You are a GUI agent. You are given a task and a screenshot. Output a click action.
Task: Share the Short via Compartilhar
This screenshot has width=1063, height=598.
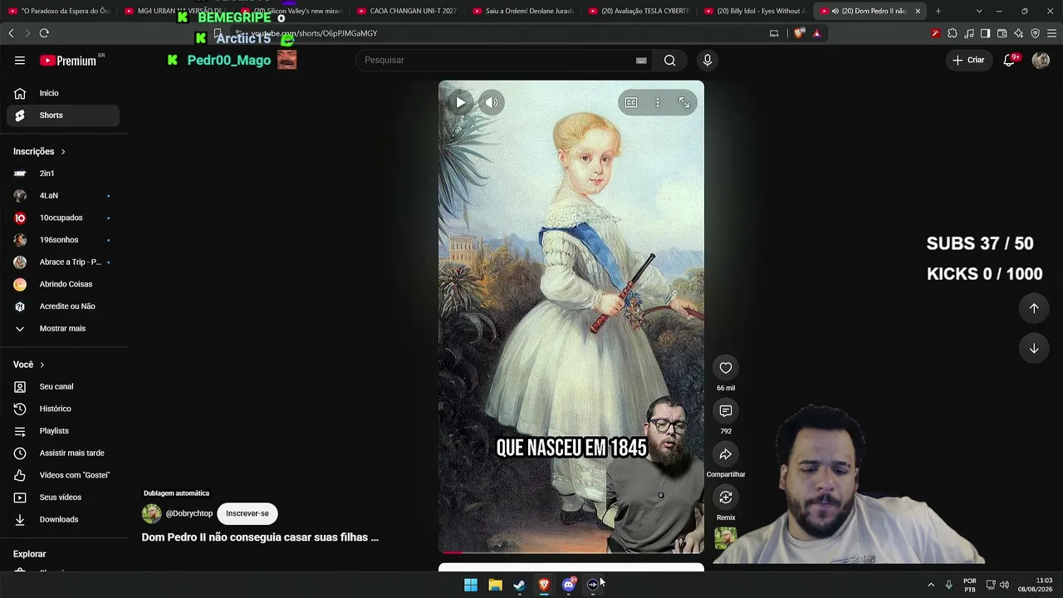726,454
